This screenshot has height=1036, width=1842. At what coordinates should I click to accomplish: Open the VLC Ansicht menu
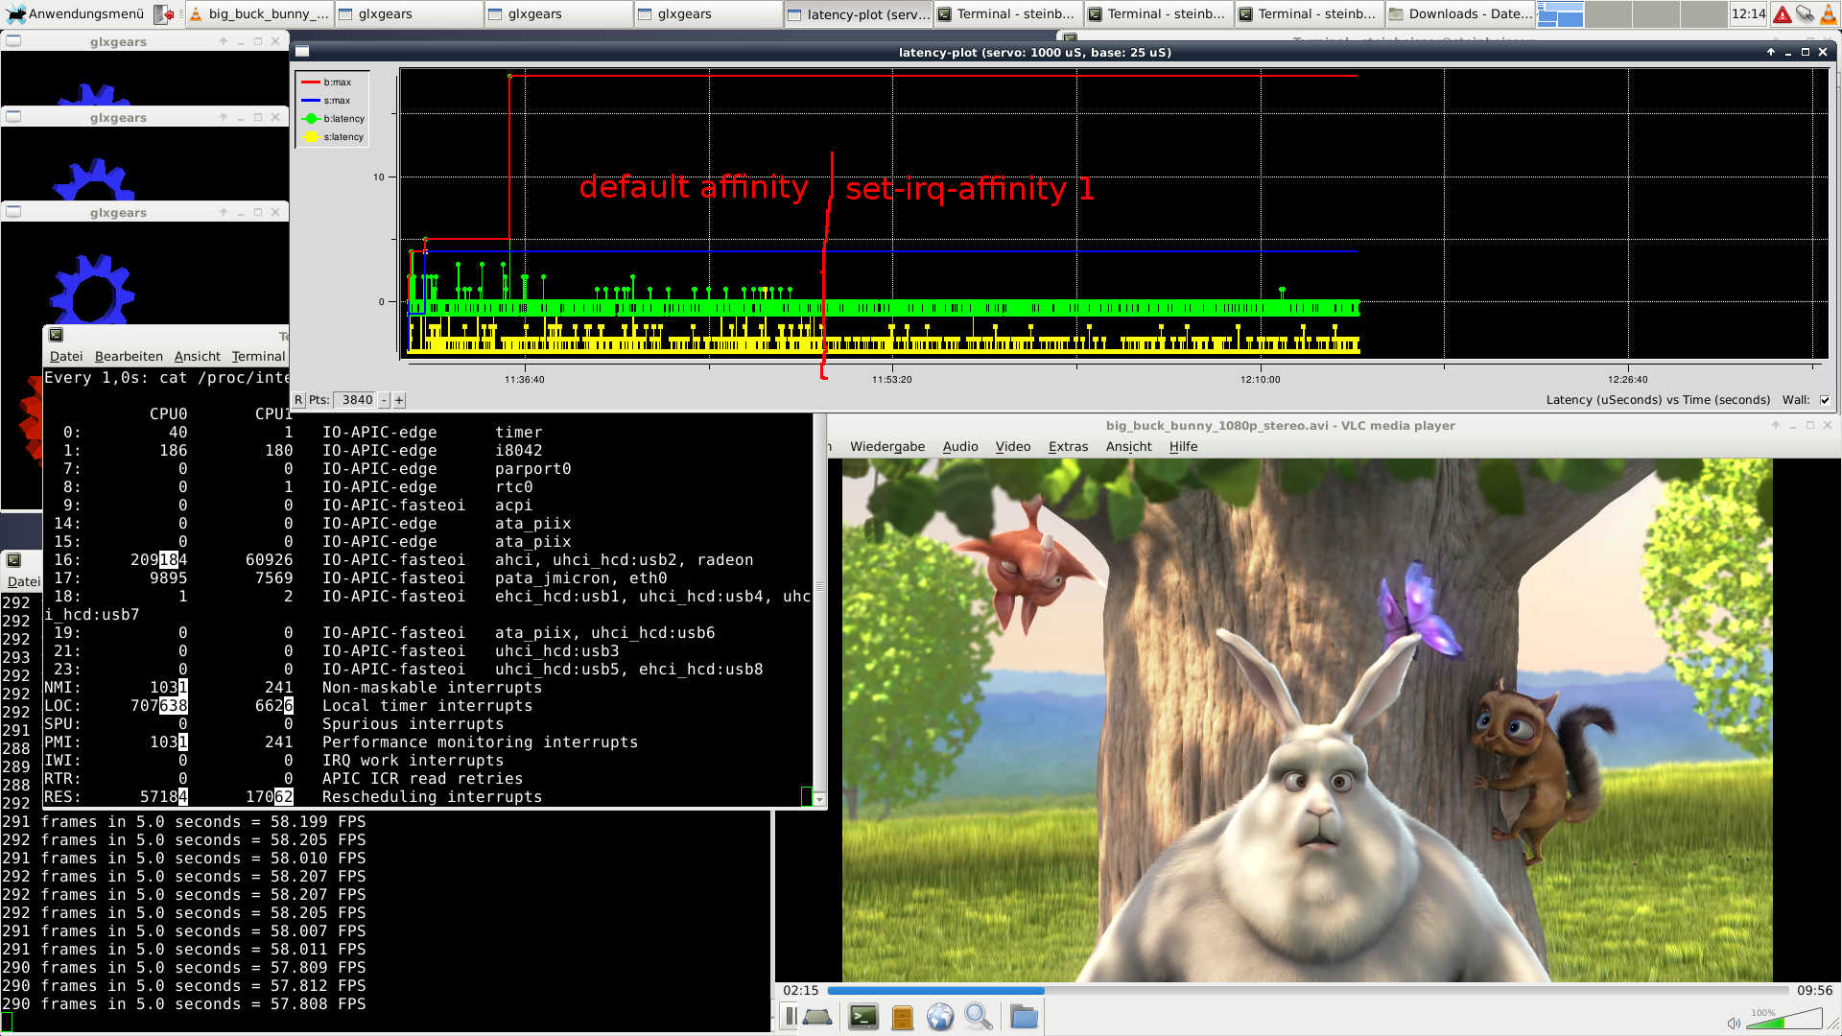tap(1128, 446)
